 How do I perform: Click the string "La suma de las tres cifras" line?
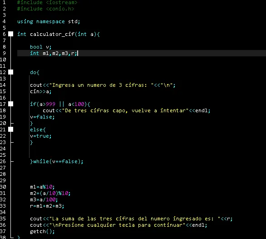pos(131,219)
